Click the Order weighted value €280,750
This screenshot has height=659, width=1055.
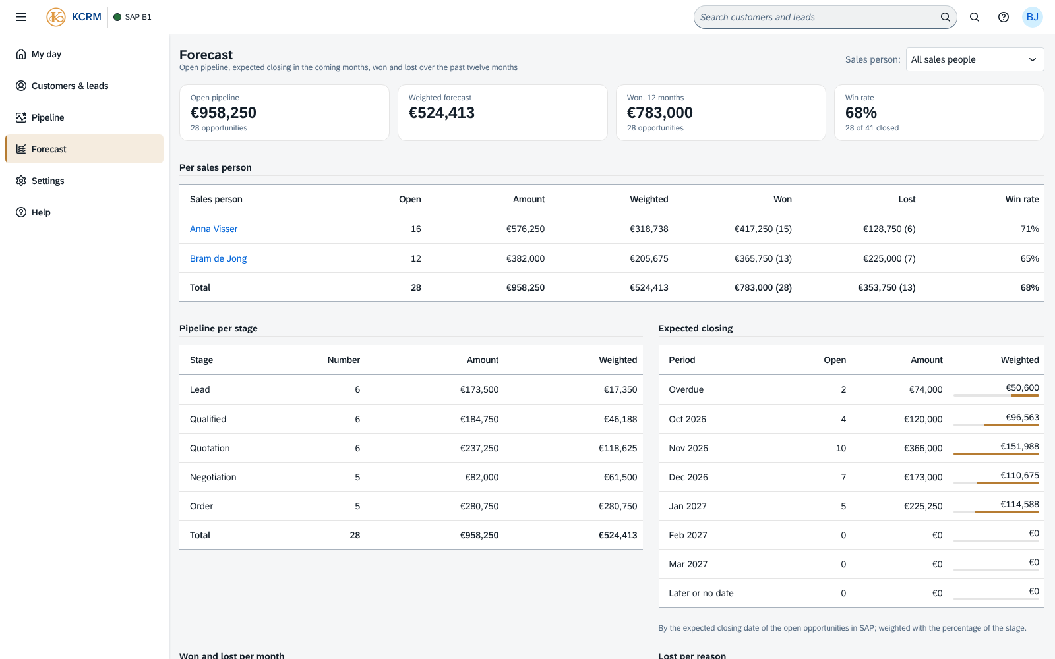pyautogui.click(x=618, y=506)
